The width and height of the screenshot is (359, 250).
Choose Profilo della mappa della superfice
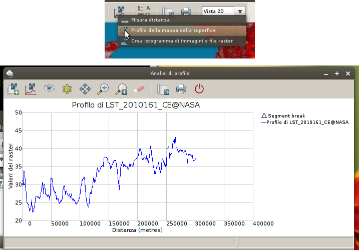[x=182, y=30]
